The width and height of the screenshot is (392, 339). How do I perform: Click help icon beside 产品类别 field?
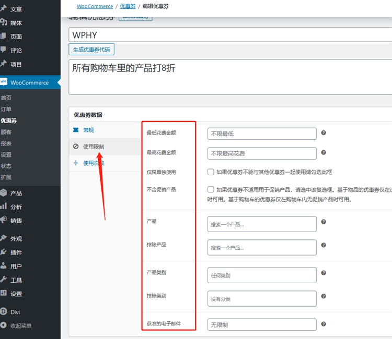(x=324, y=273)
